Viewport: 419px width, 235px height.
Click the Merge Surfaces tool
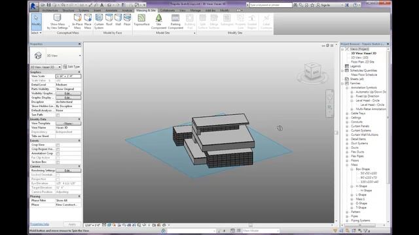click(x=214, y=22)
